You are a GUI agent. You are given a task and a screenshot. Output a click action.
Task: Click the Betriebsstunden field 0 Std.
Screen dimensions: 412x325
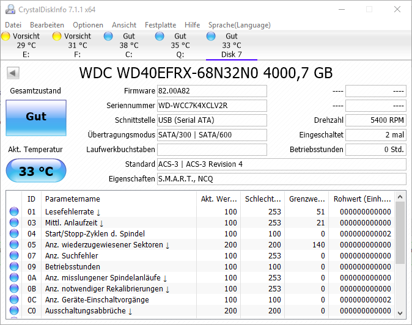point(376,150)
